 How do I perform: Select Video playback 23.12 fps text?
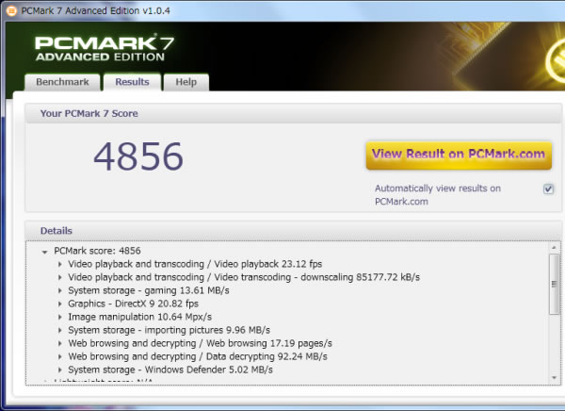coord(195,264)
